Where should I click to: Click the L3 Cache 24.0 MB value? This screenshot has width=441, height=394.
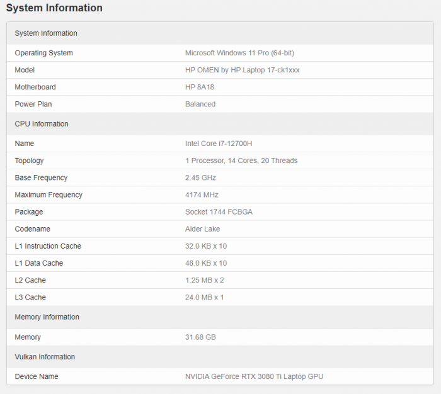204,296
